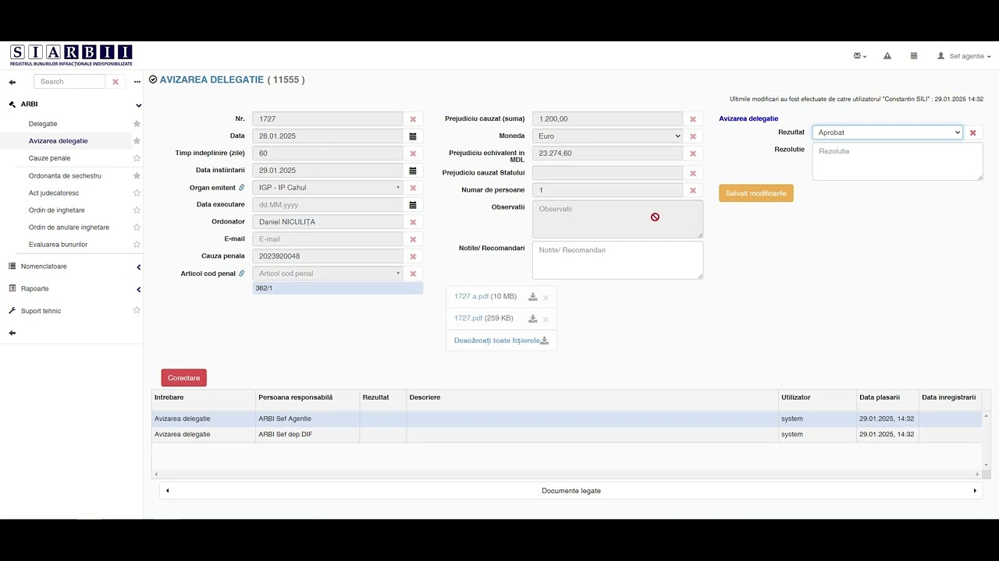Remove the 1727.pdf attachment
999x561 pixels.
point(546,319)
